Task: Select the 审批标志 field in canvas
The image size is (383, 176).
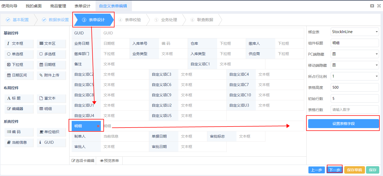Action: (x=236, y=136)
